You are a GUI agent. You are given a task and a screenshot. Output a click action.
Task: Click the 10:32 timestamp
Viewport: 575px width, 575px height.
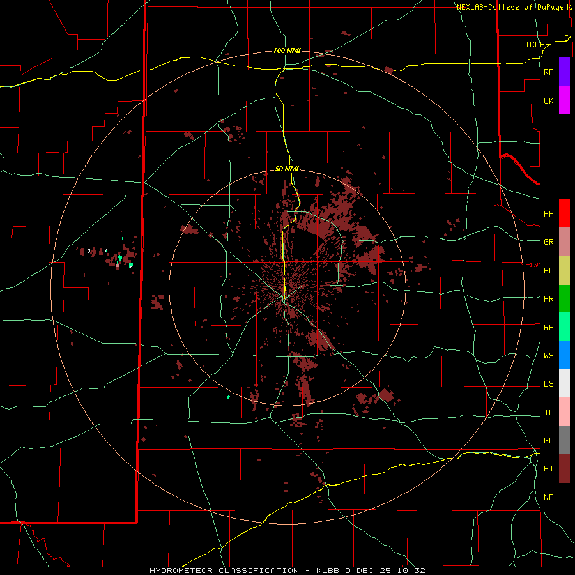pyautogui.click(x=411, y=571)
